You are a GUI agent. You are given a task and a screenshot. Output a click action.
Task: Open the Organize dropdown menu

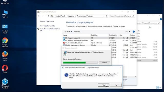click(x=68, y=32)
